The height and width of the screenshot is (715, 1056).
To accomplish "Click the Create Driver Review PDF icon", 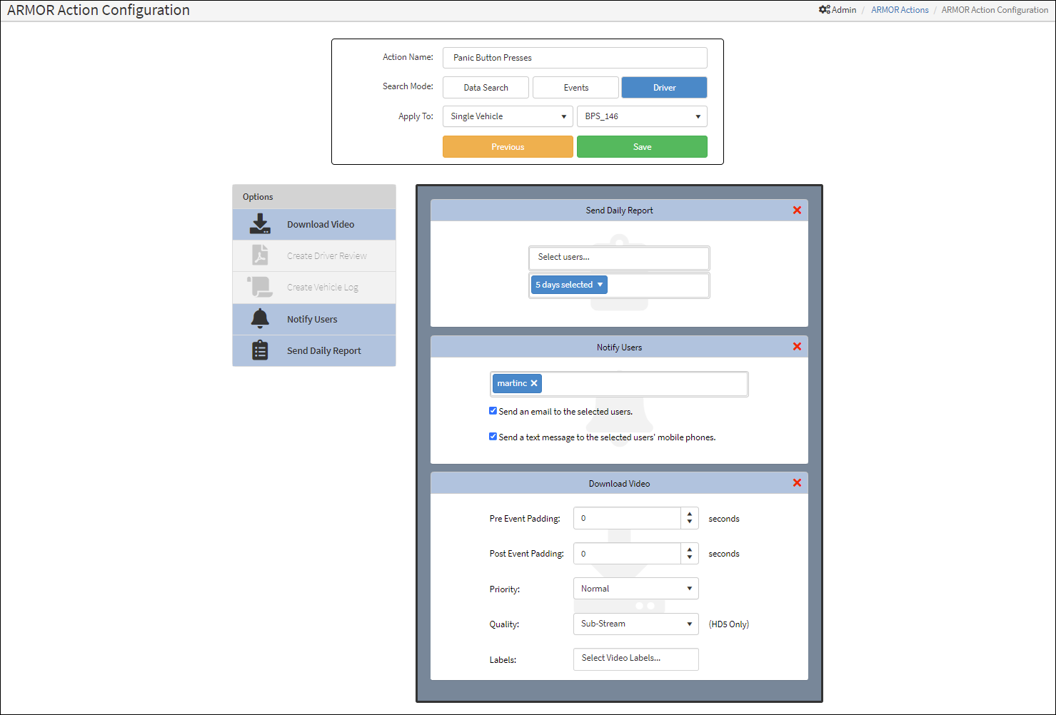I will [260, 255].
